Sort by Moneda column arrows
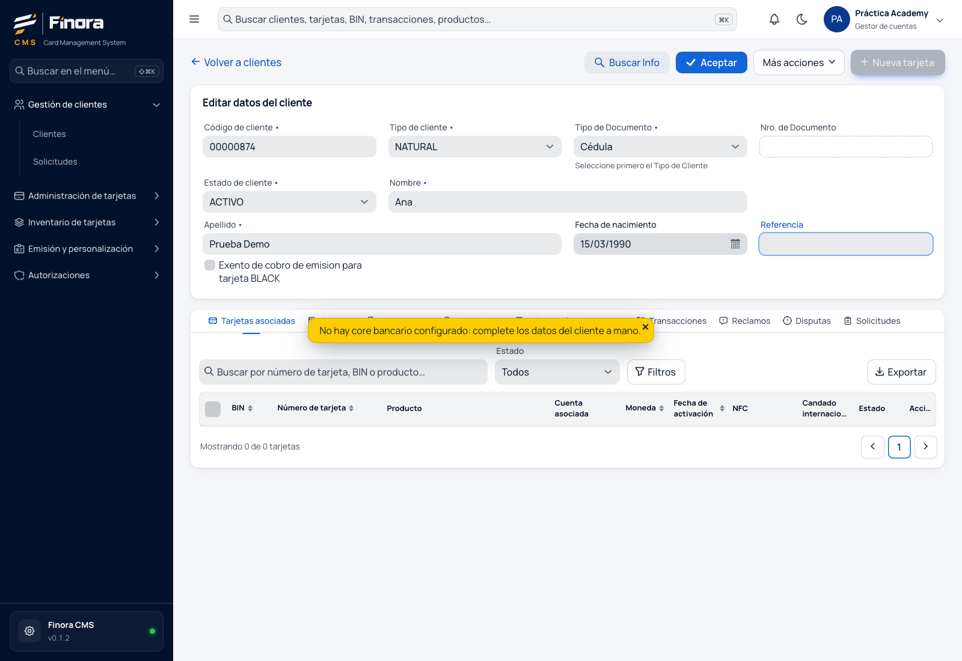 click(661, 408)
